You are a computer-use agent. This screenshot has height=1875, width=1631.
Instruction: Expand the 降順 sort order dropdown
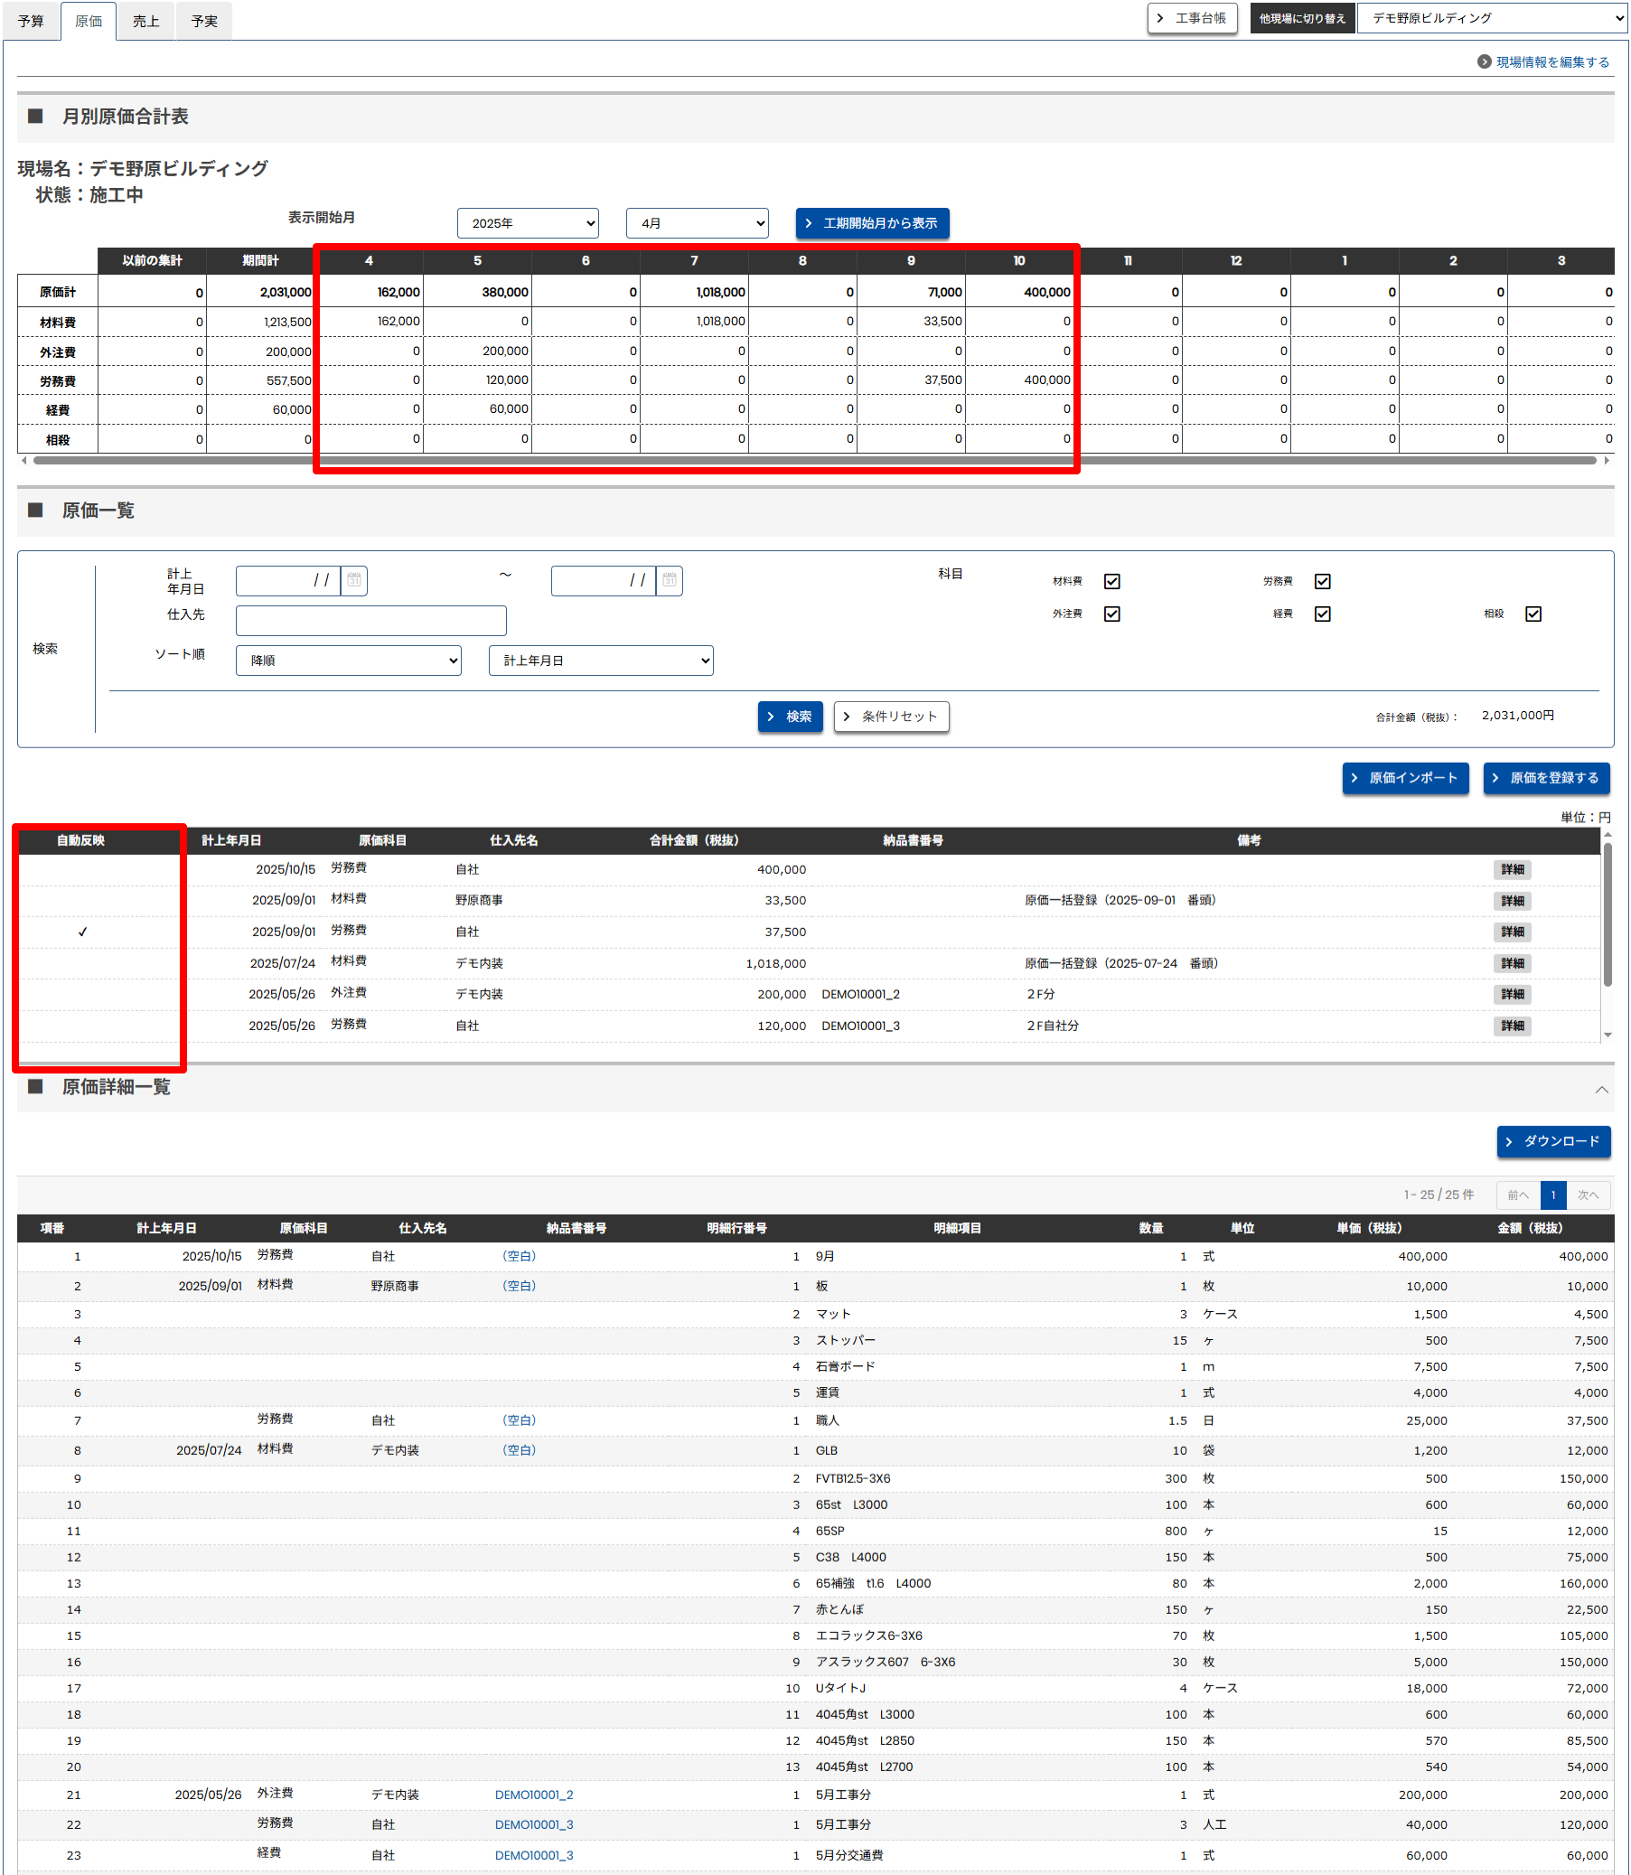coord(348,660)
